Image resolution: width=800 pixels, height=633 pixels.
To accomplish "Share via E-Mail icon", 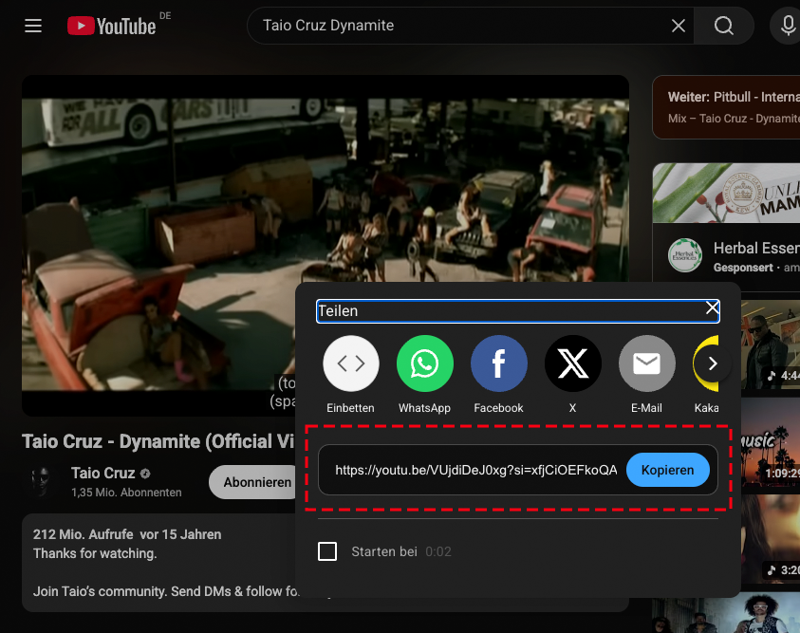I will [x=646, y=363].
